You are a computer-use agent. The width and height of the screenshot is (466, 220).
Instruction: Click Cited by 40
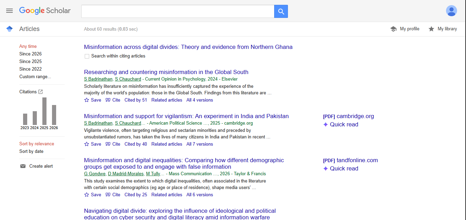coord(136,144)
